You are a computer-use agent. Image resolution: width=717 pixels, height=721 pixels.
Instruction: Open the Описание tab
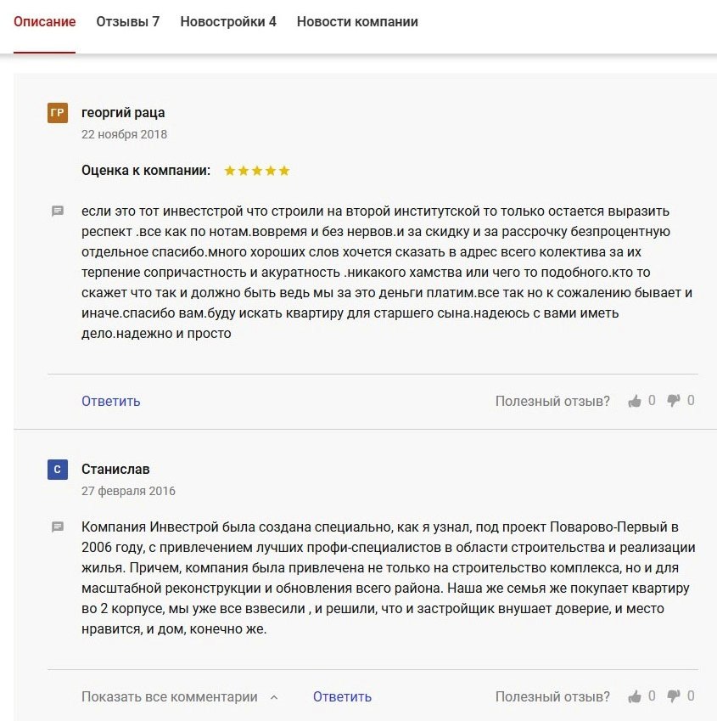point(45,21)
